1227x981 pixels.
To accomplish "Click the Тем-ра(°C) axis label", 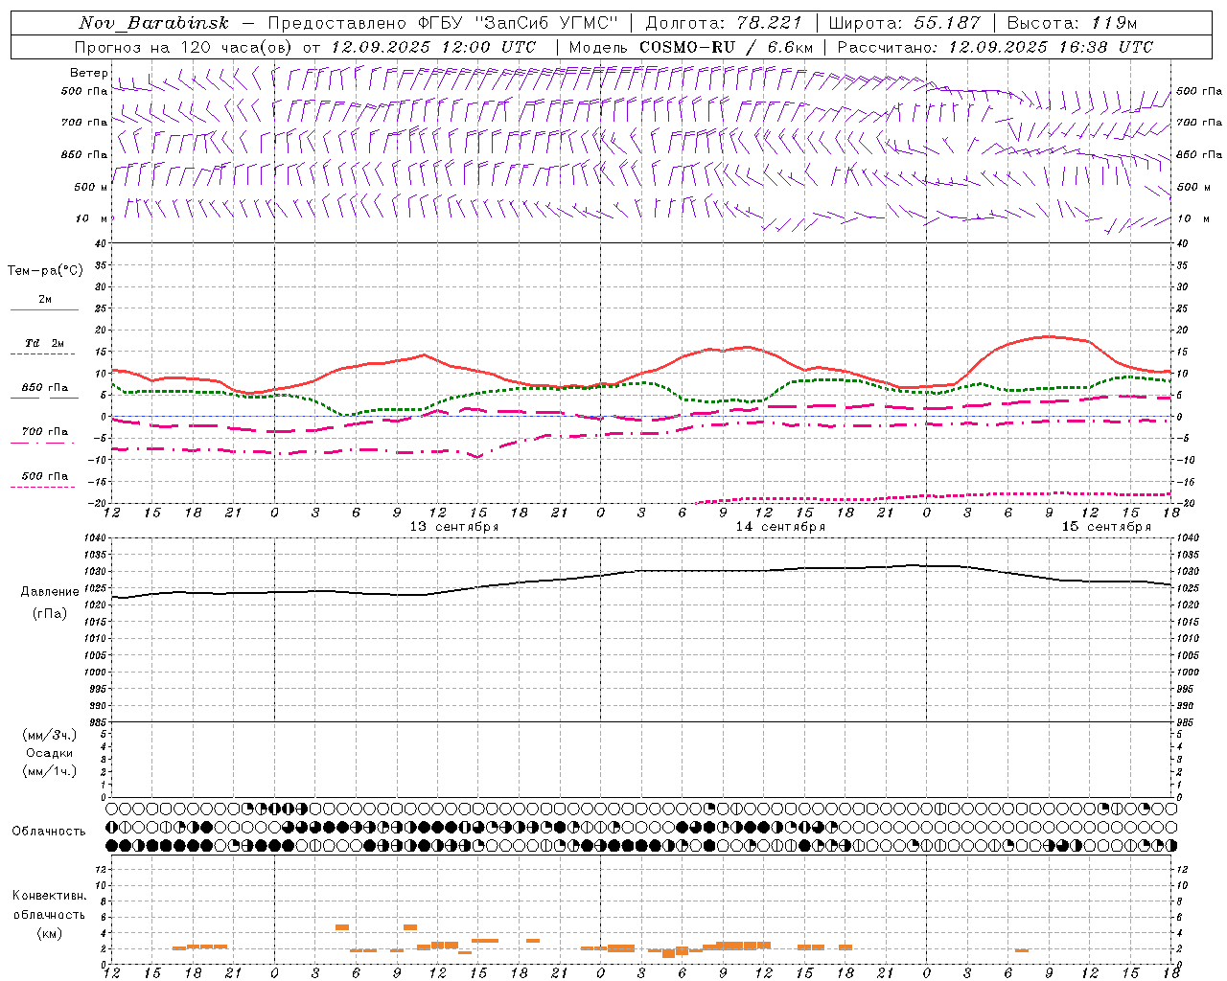I will click(45, 271).
